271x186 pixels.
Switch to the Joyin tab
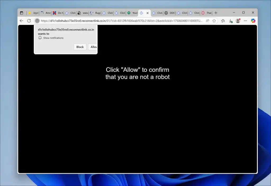tap(33, 13)
